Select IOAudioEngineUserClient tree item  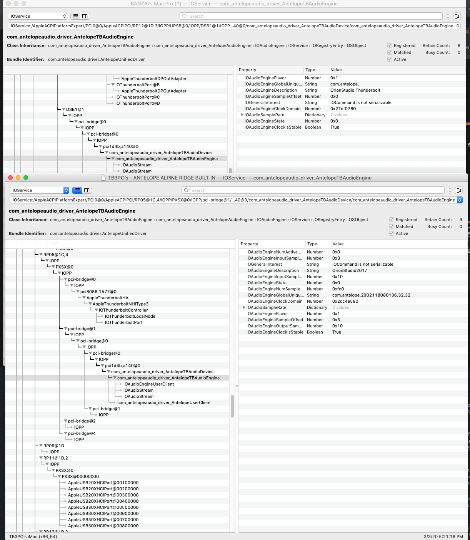(148, 384)
